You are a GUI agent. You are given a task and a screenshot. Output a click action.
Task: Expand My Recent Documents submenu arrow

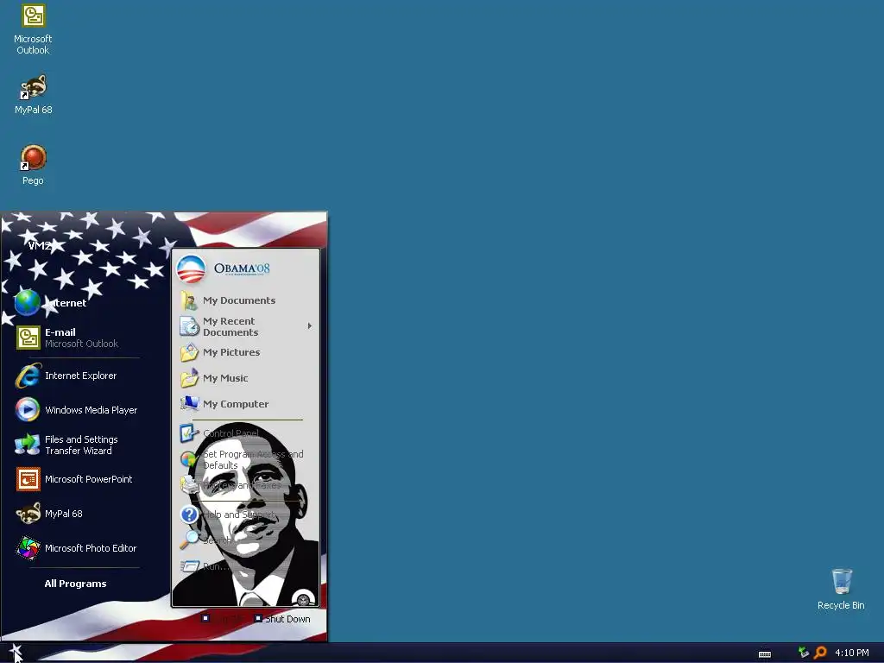tap(310, 325)
